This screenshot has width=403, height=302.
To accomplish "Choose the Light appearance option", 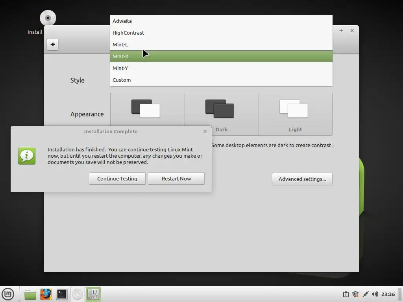I will pyautogui.click(x=295, y=114).
